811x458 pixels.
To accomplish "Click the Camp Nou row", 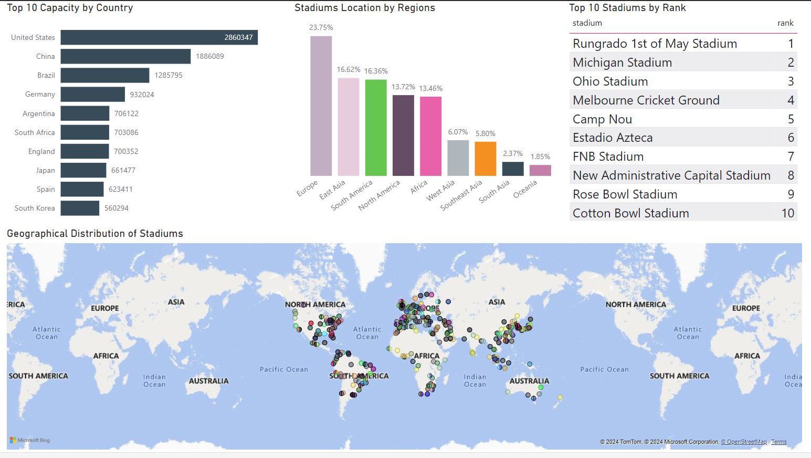I will coord(683,119).
